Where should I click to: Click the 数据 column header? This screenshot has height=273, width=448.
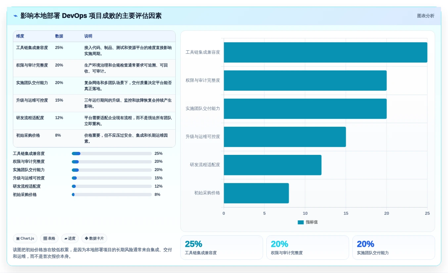point(59,36)
